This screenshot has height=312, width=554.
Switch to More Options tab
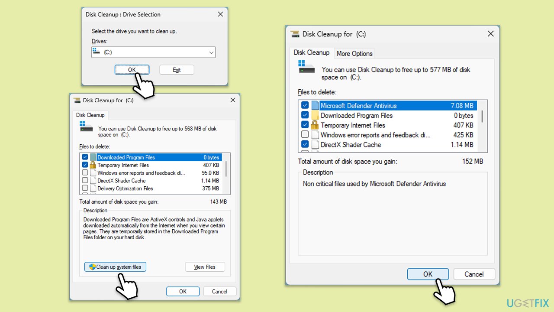click(354, 53)
